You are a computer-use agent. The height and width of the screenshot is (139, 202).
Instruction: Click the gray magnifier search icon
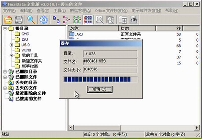click(x=99, y=20)
